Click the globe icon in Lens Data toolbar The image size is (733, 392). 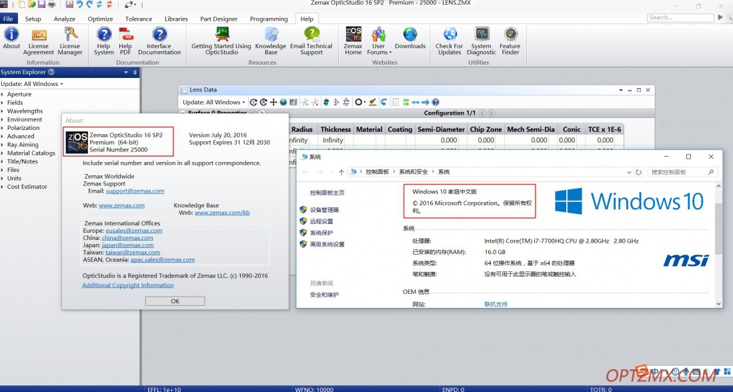click(x=283, y=102)
